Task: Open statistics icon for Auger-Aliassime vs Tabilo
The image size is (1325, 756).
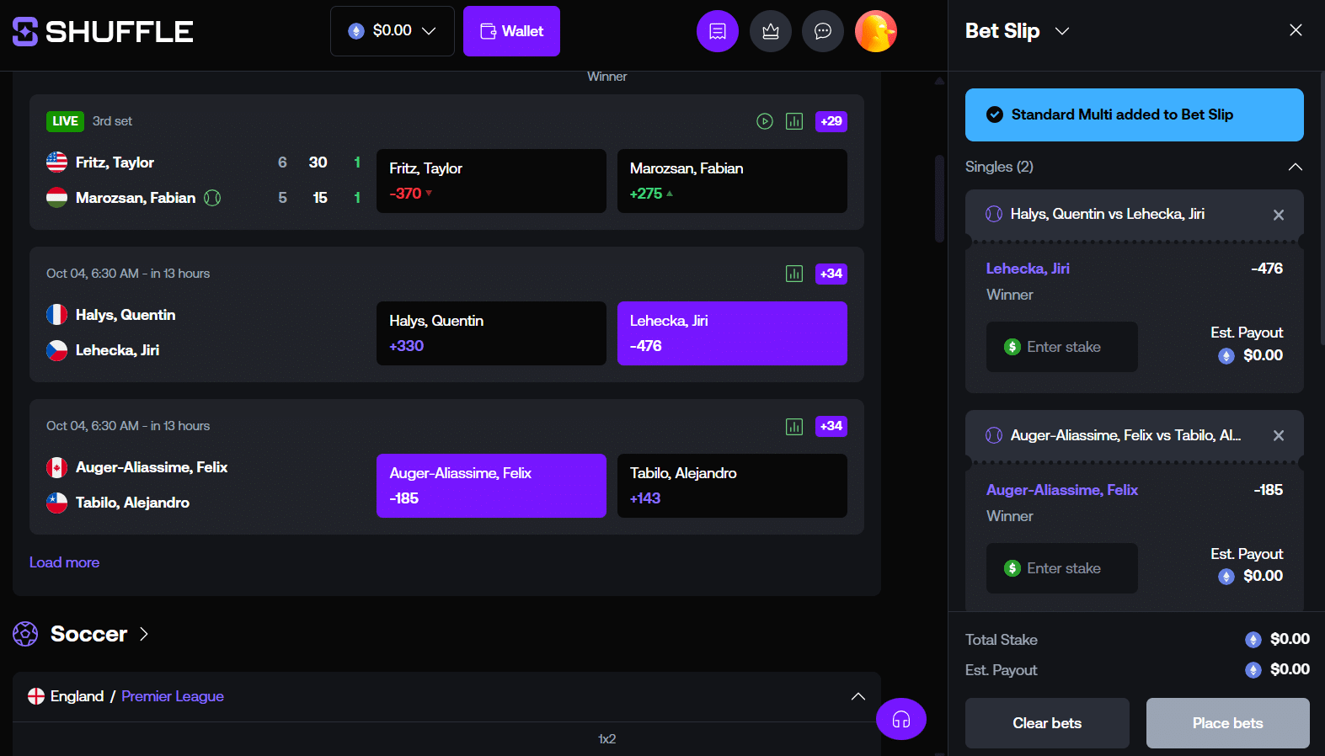Action: pyautogui.click(x=794, y=426)
